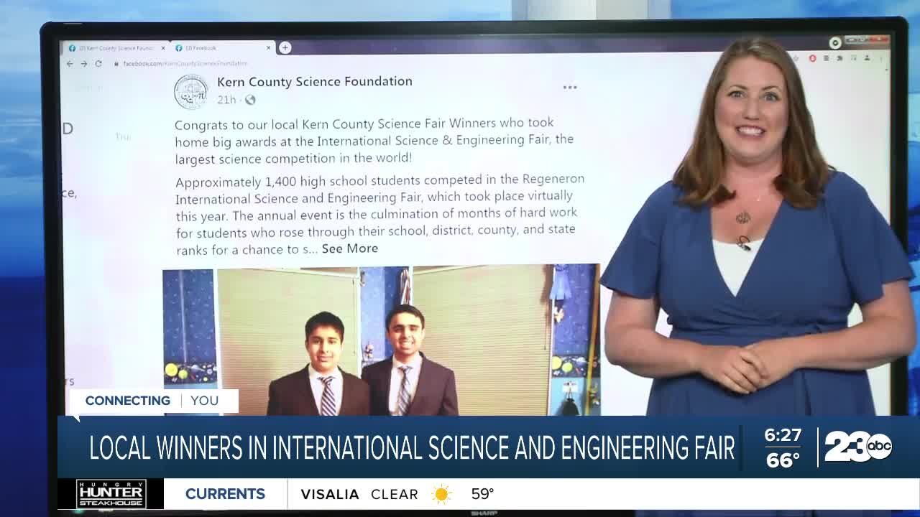Reload the Facebook page
Image resolution: width=920 pixels, height=517 pixels.
coord(98,63)
